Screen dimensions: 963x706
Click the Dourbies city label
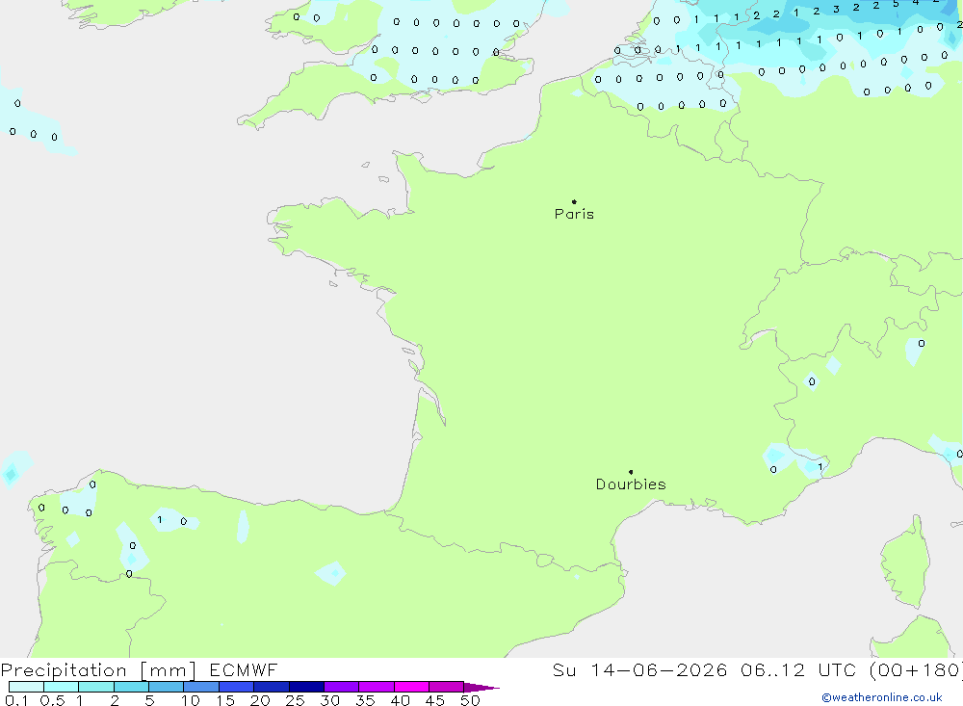631,484
